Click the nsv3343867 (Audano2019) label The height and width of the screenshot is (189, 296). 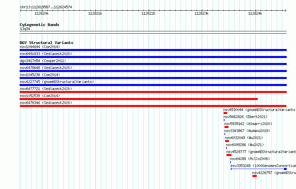pyautogui.click(x=247, y=131)
